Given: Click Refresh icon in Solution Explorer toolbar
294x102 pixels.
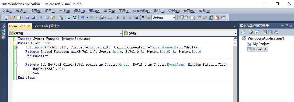Looking at the screenshot, I should pyautogui.click(x=257, y=32).
